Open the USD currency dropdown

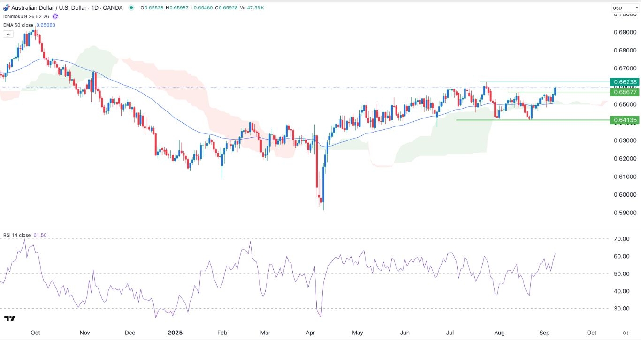(625, 7)
